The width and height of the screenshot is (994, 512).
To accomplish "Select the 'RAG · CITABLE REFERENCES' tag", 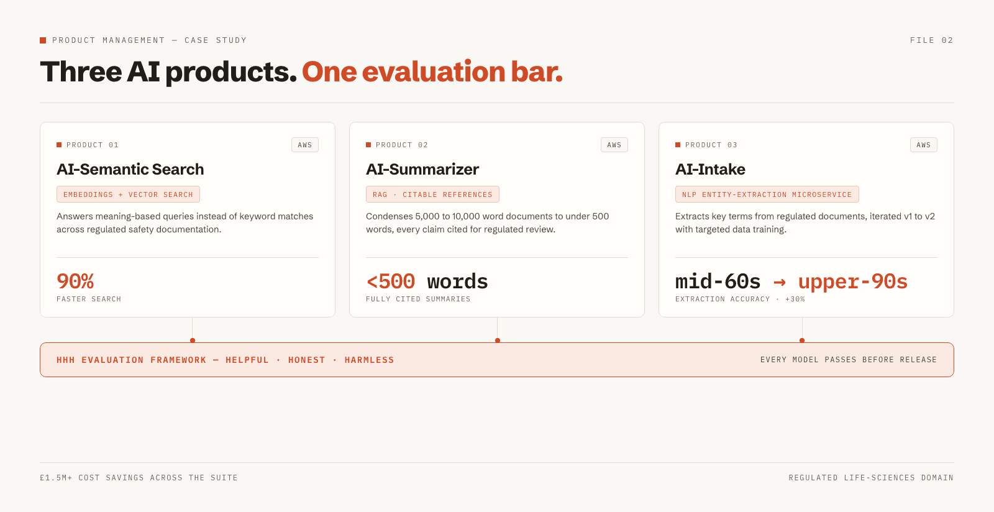I will pyautogui.click(x=432, y=194).
